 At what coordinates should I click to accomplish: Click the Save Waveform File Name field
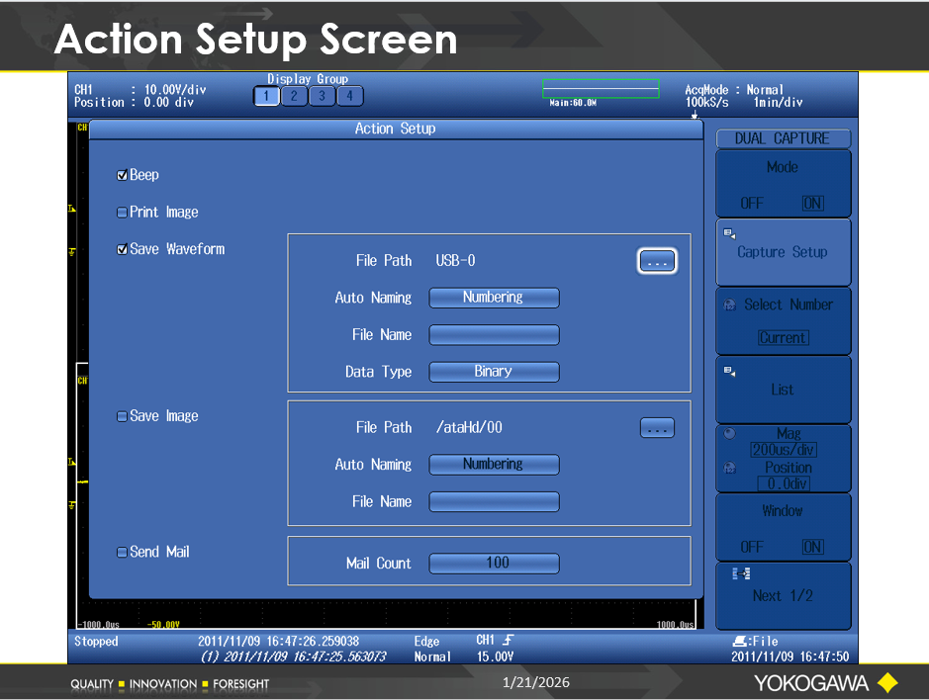tap(494, 335)
